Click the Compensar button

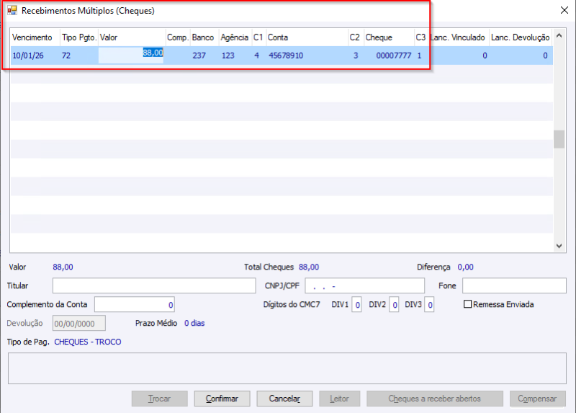coord(537,399)
